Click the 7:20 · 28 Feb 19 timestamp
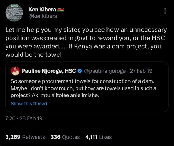The image size is (174, 146). (x=24, y=118)
